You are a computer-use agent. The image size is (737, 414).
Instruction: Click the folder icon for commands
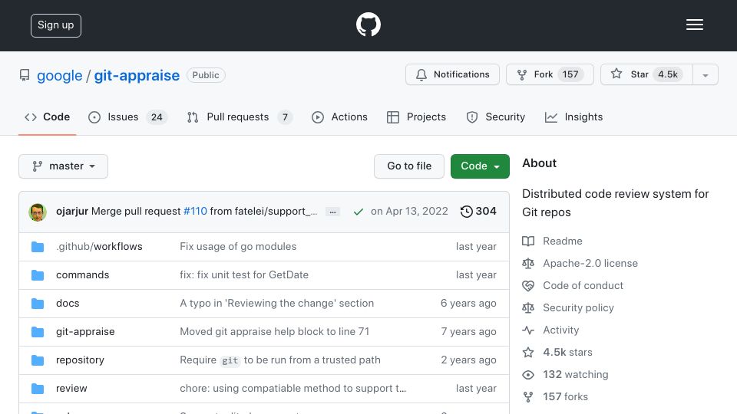[38, 275]
